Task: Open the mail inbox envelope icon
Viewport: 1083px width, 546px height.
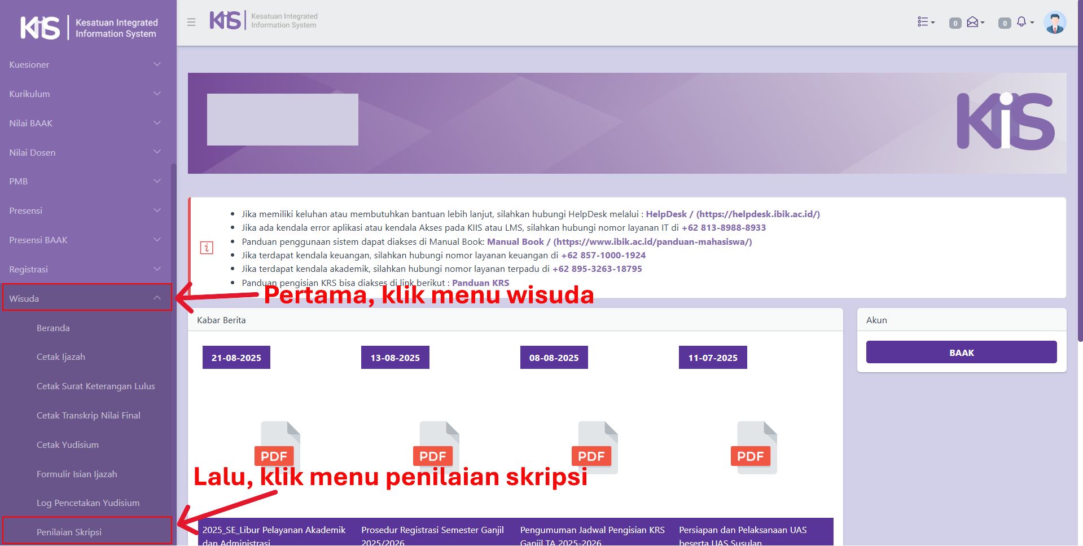Action: click(x=975, y=22)
